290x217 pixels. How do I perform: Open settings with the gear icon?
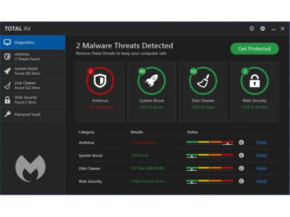point(263,28)
